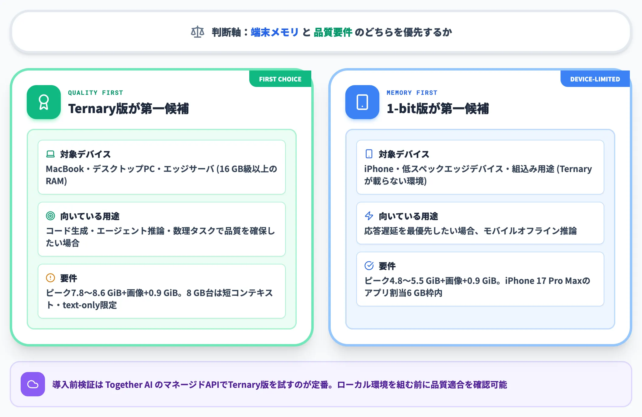Click the 向いている用途 heading in 1-bit card
The height and width of the screenshot is (417, 642).
(x=408, y=216)
